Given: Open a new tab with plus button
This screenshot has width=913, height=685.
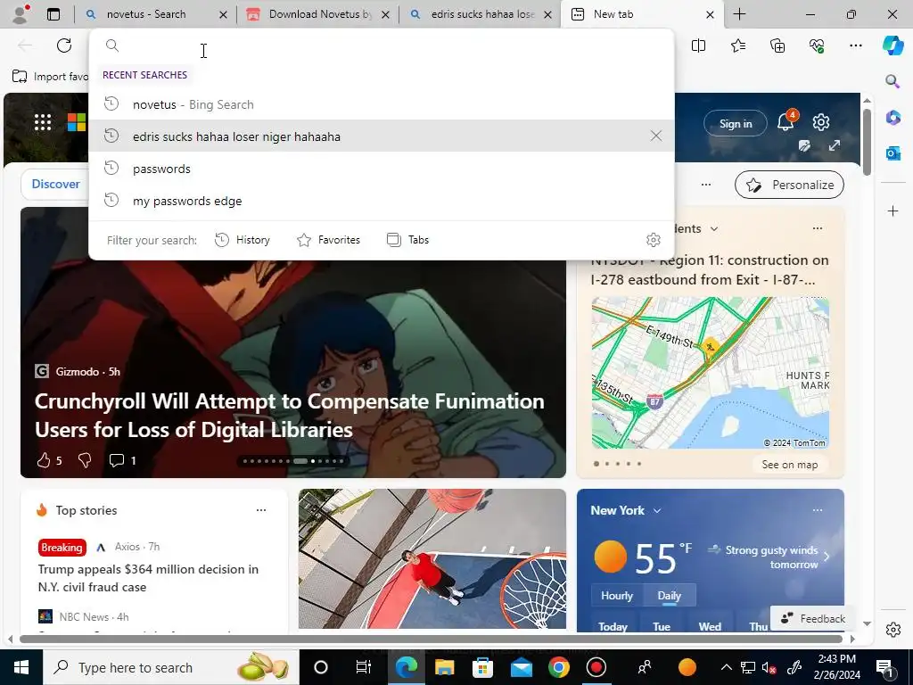Looking at the screenshot, I should pos(739,14).
